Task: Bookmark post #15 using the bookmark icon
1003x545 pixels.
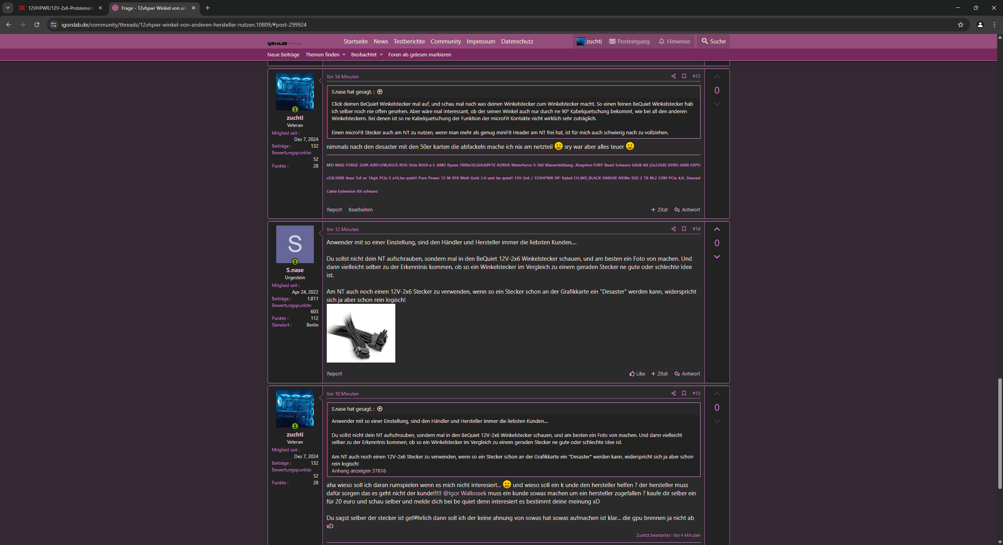Action: [x=684, y=393]
